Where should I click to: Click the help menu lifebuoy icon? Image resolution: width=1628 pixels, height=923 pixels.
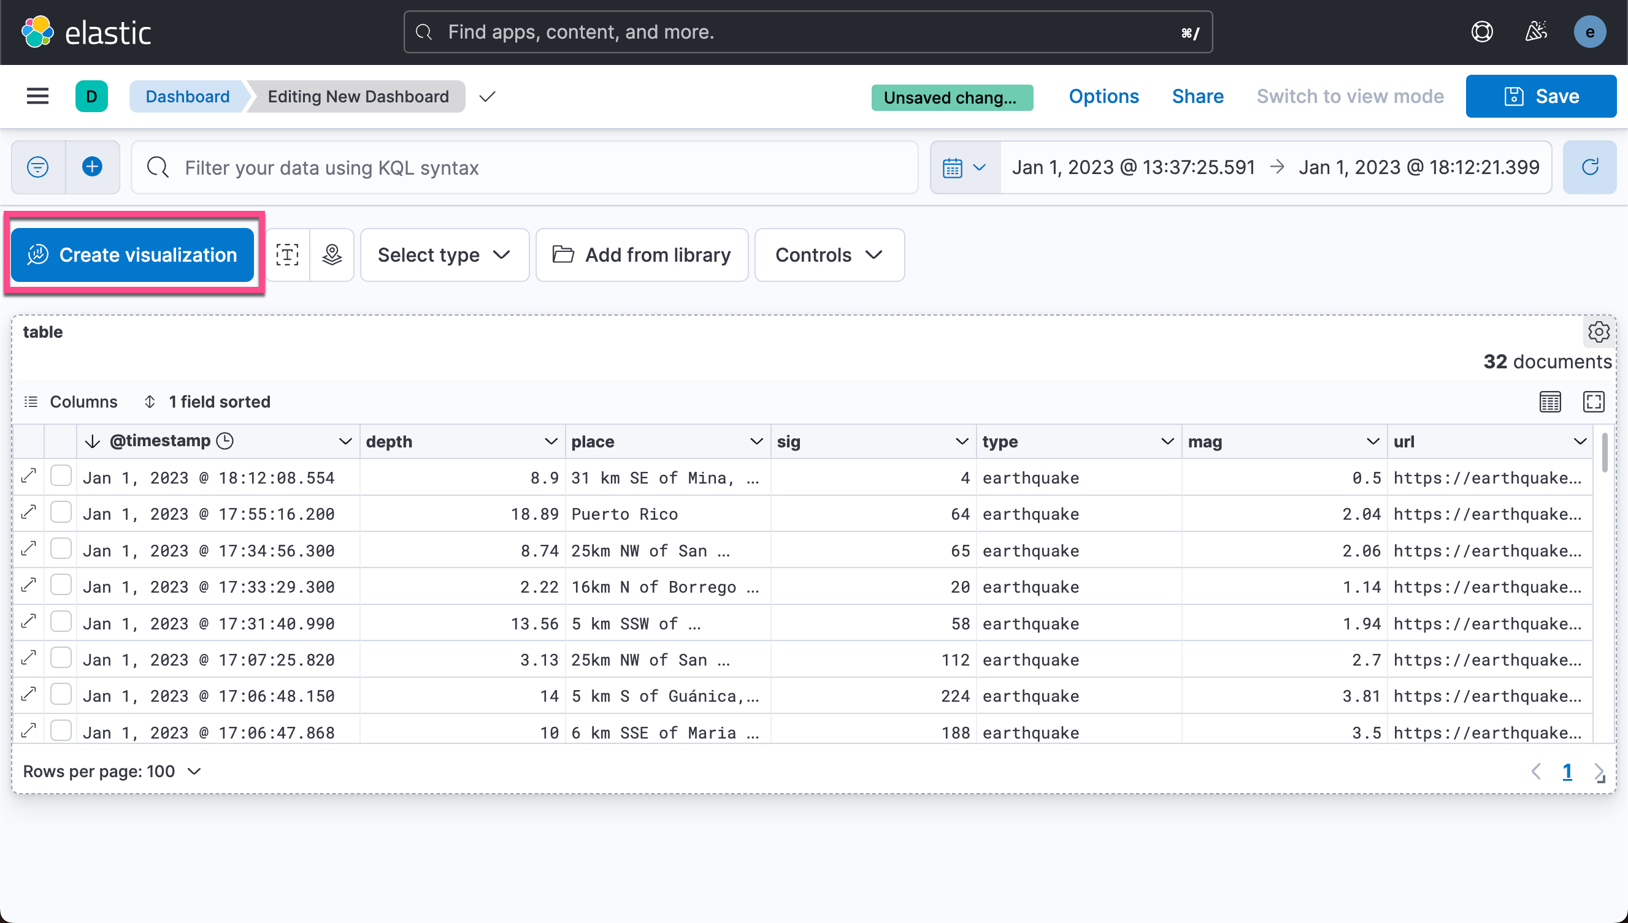[1481, 32]
